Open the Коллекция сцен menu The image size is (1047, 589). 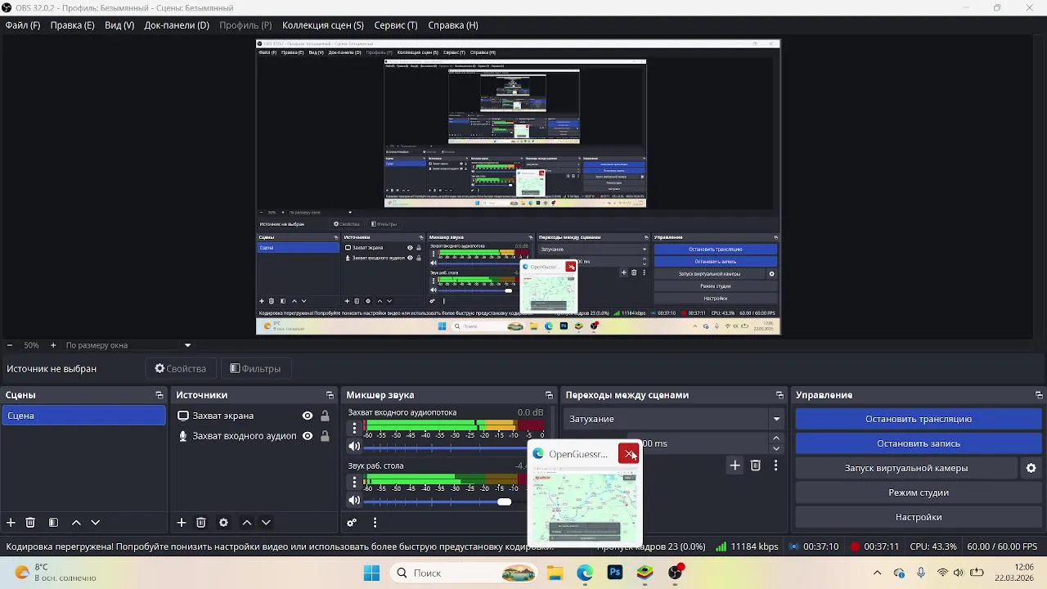pos(323,25)
